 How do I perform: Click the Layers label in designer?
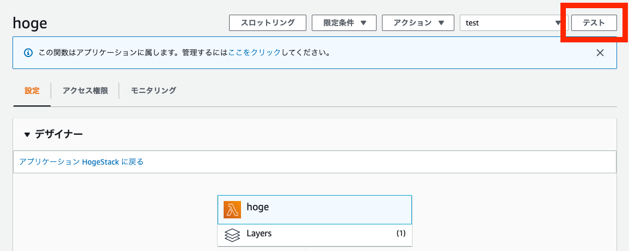(x=259, y=234)
